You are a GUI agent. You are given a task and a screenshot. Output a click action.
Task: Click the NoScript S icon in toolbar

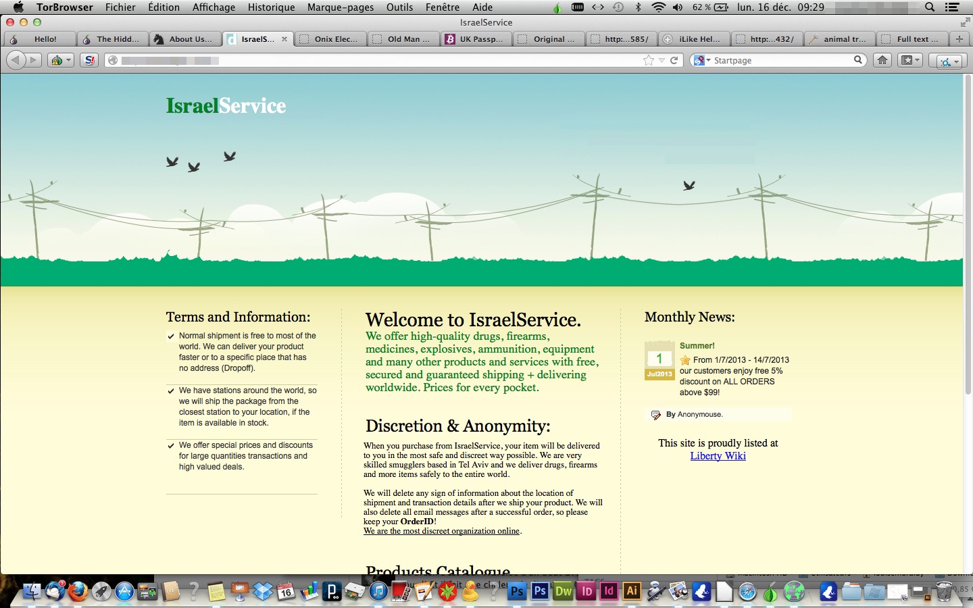[89, 60]
